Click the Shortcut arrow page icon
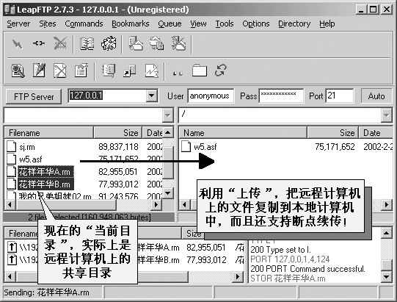 [130, 71]
